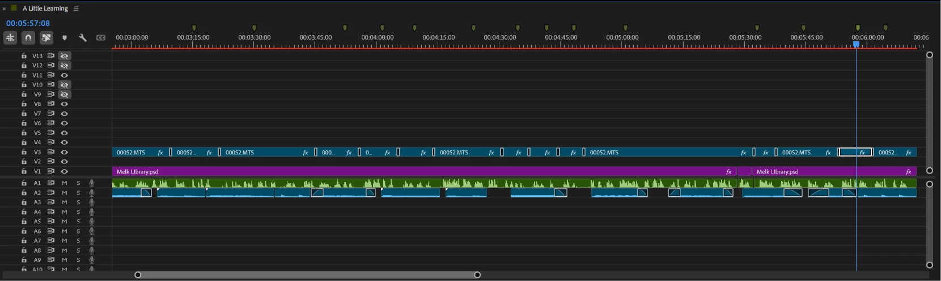Target video track V7 label

37,114
